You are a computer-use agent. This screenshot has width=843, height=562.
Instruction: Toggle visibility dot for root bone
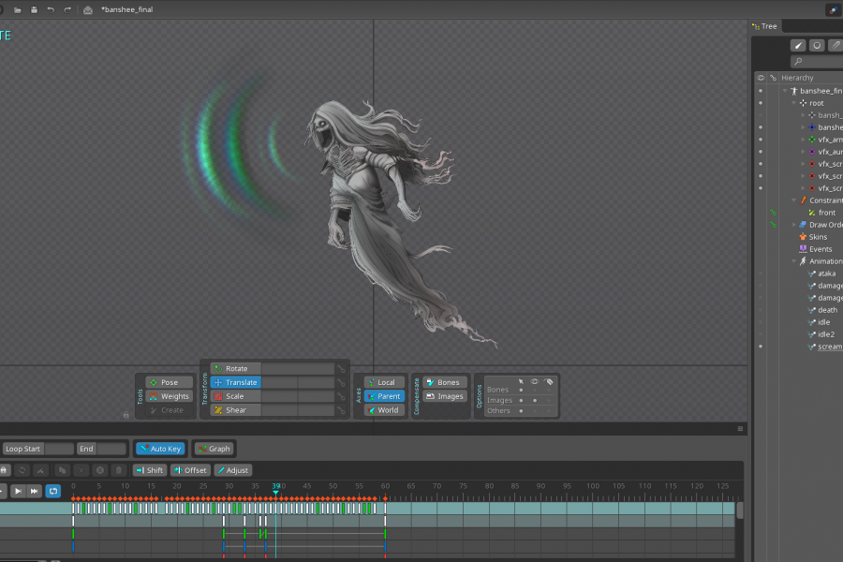(x=761, y=103)
